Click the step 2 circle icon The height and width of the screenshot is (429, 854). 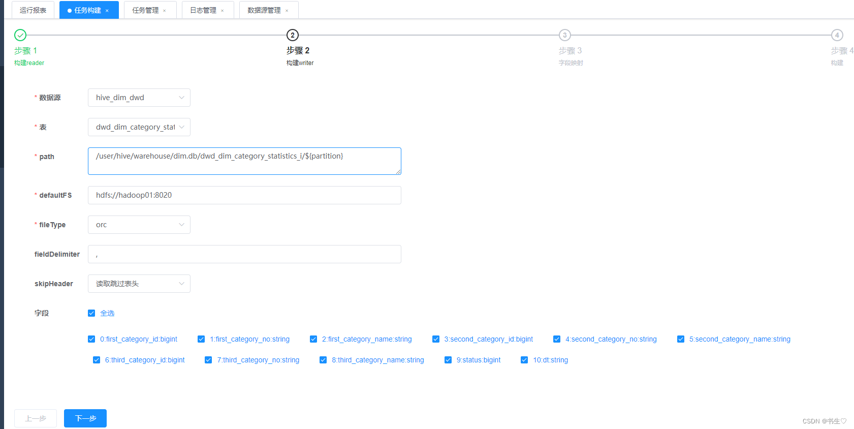pos(293,35)
